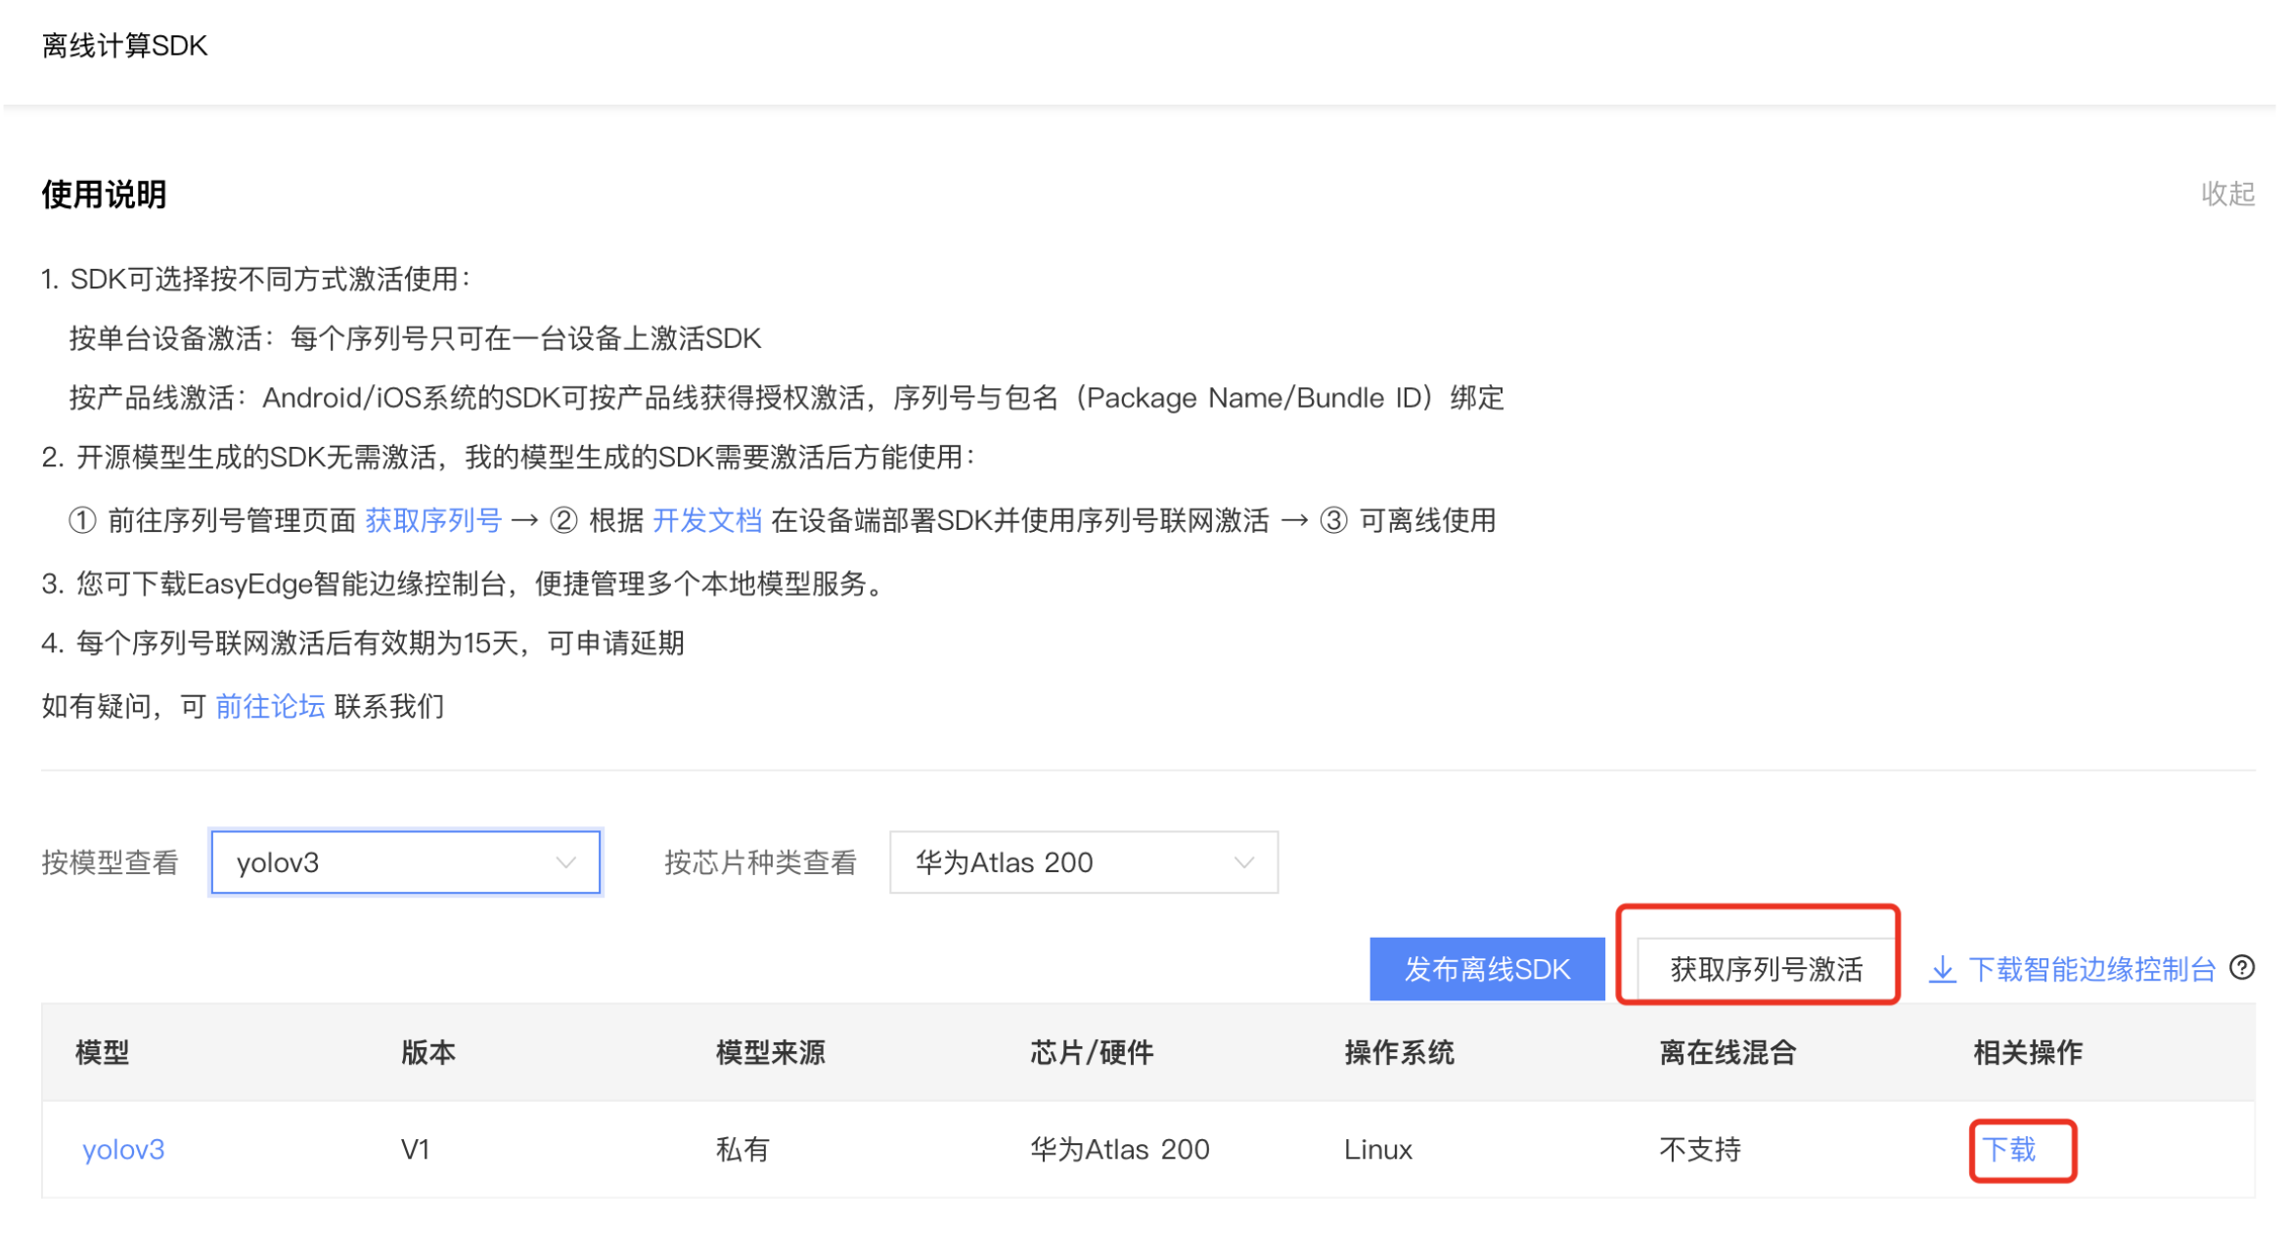Open the 下载智能边缘控制台 link
The width and height of the screenshot is (2289, 1234).
click(x=2090, y=969)
